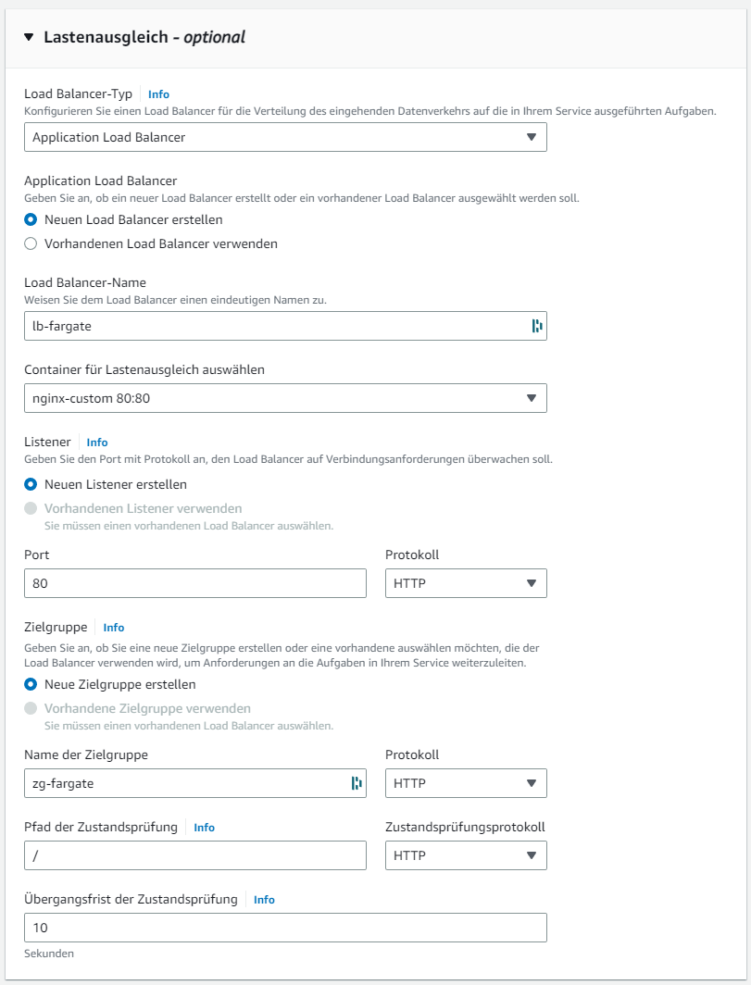The height and width of the screenshot is (985, 751).
Task: Click the password manager icon in Zielgruppe name field
Action: point(356,783)
